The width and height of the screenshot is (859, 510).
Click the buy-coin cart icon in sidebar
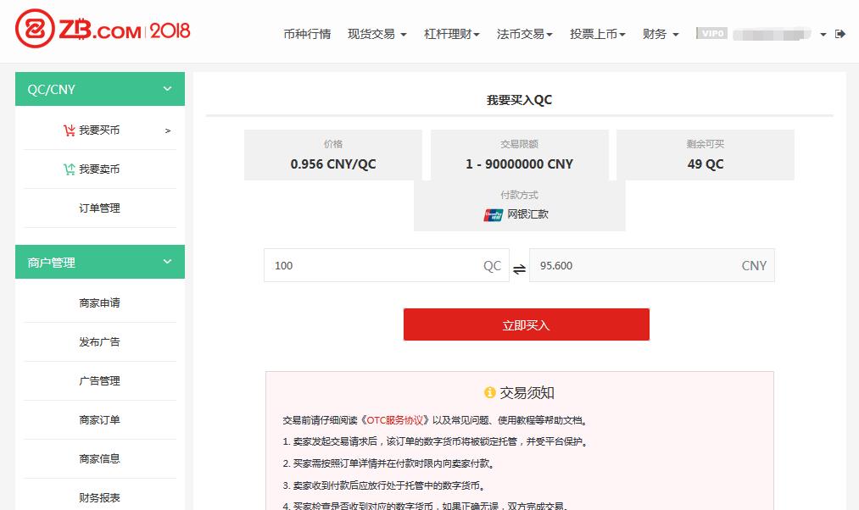coord(69,130)
